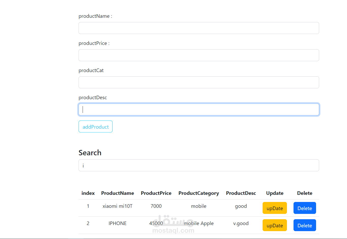Image resolution: width=347 pixels, height=239 pixels.
Task: Select the xiaomi mi10T name cell
Action: [x=118, y=206]
